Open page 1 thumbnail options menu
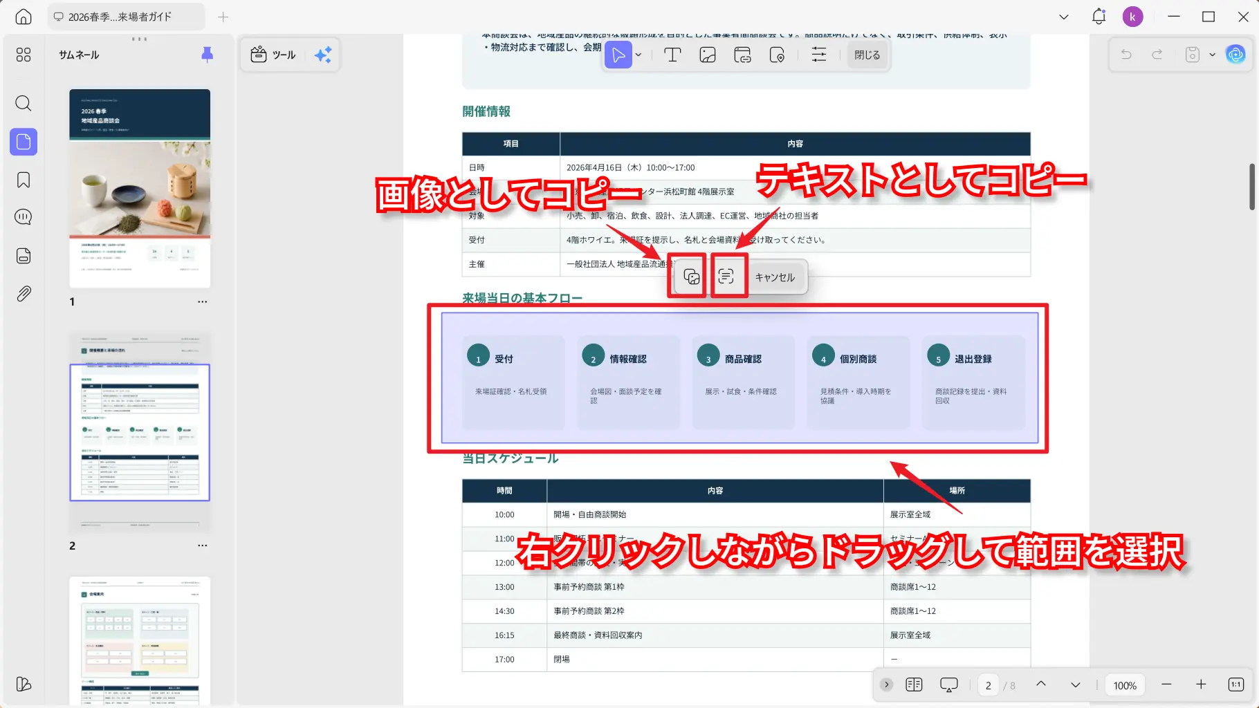1259x708 pixels. click(202, 301)
